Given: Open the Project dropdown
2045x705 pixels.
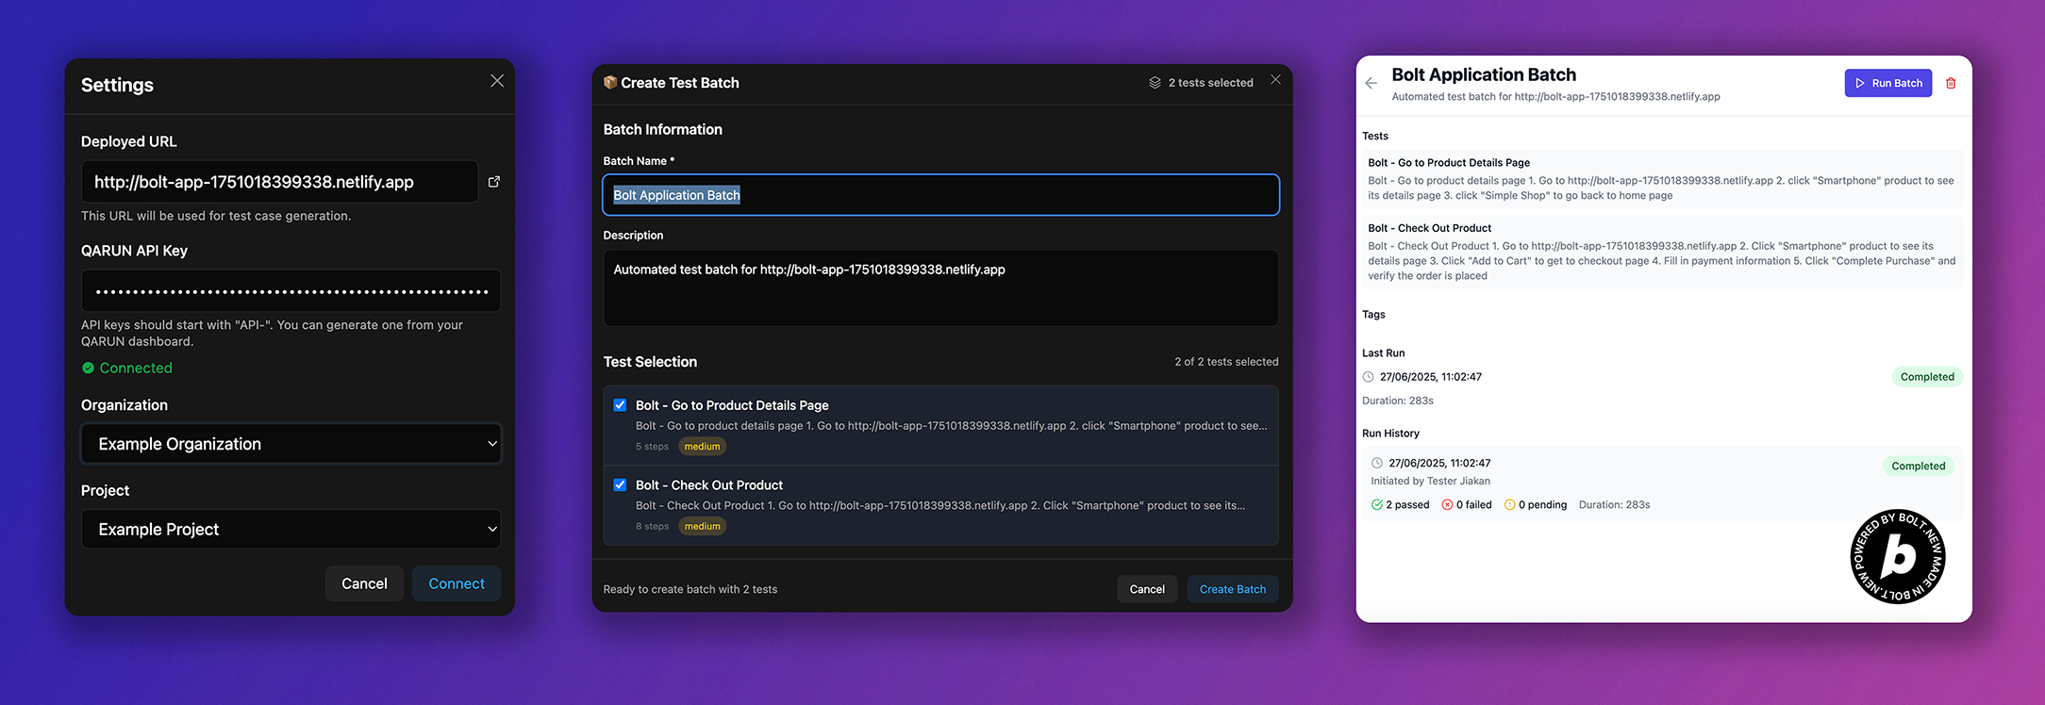Looking at the screenshot, I should tap(291, 530).
